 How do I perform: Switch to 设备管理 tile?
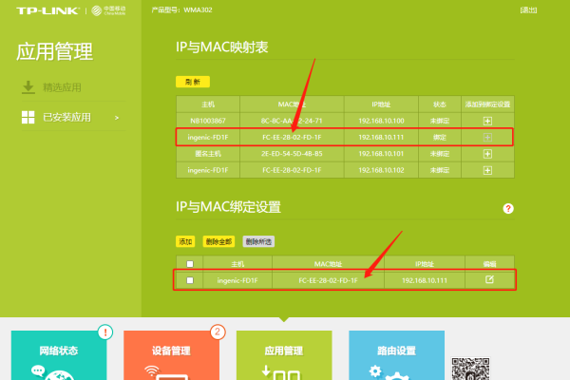171,355
